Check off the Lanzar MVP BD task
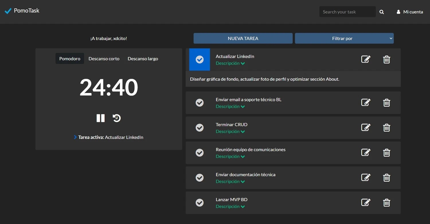This screenshot has width=430, height=224. pos(200,203)
